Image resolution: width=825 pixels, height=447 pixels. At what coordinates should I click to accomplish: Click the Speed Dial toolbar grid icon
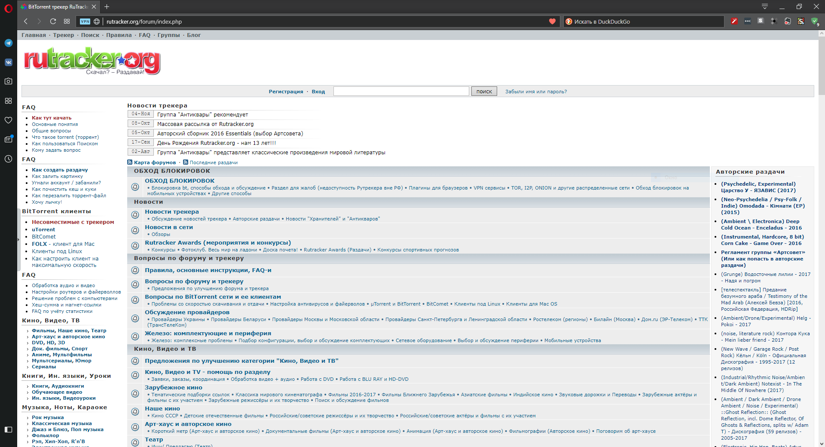(x=67, y=21)
